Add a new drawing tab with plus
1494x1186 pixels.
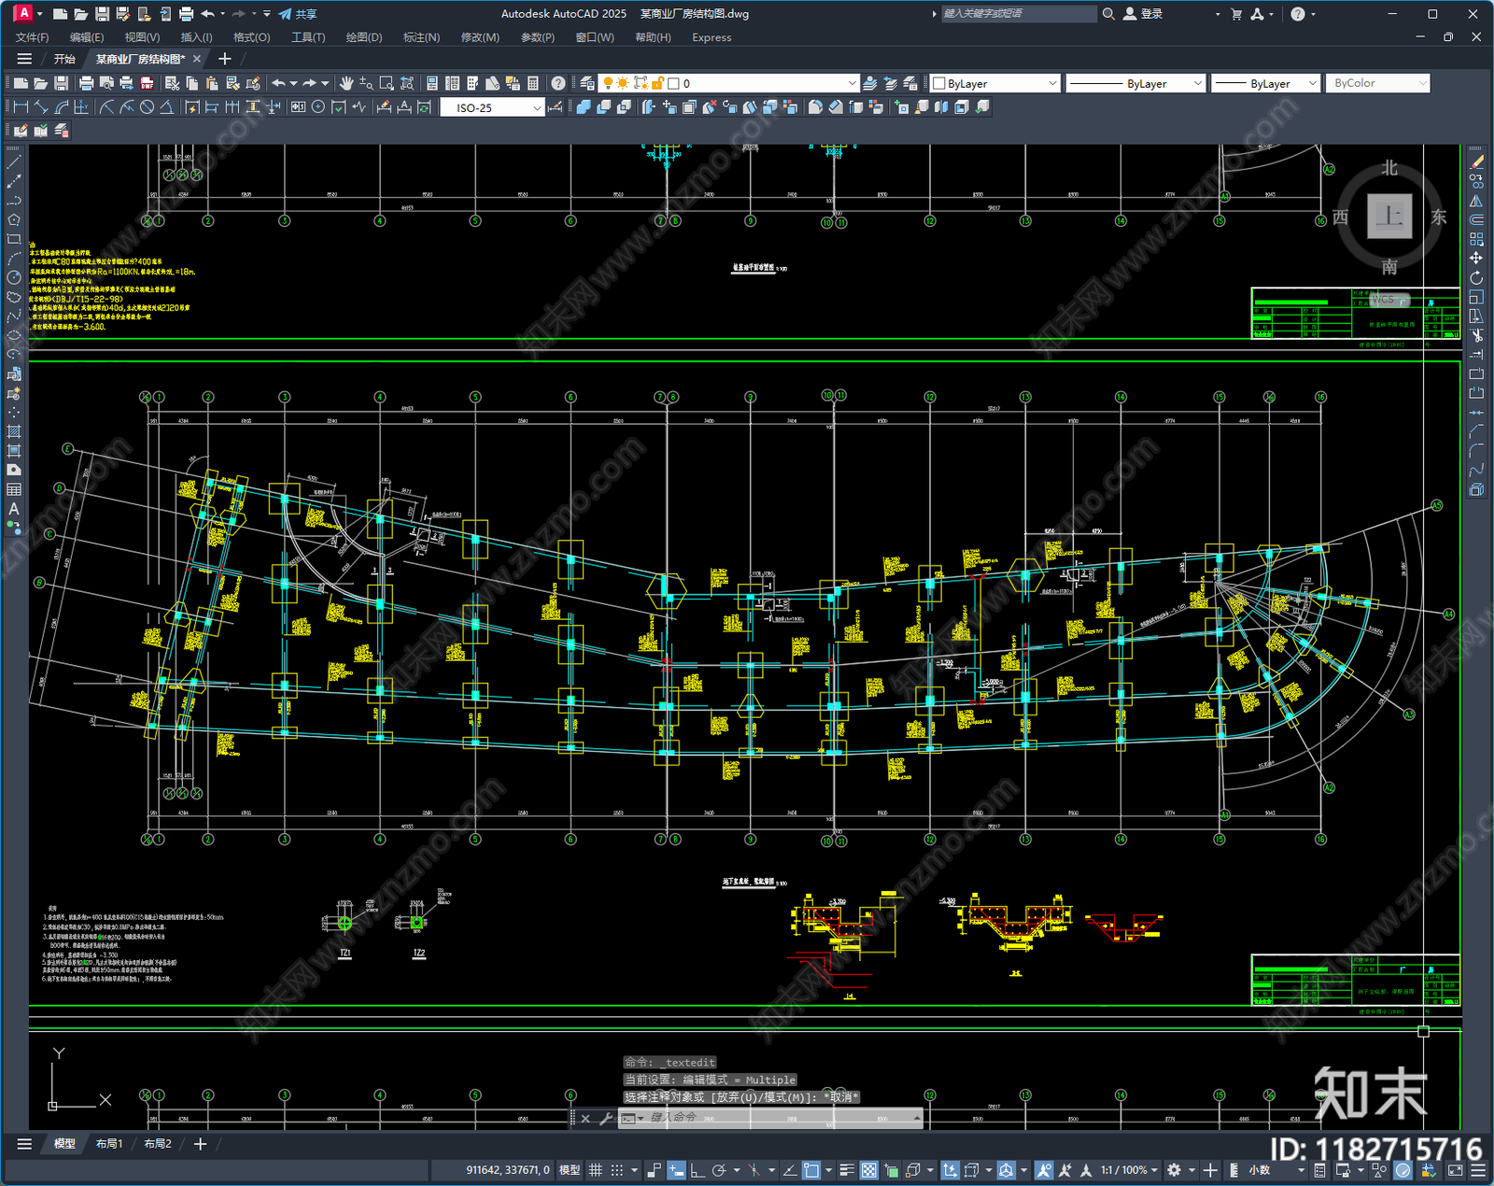pyautogui.click(x=224, y=59)
